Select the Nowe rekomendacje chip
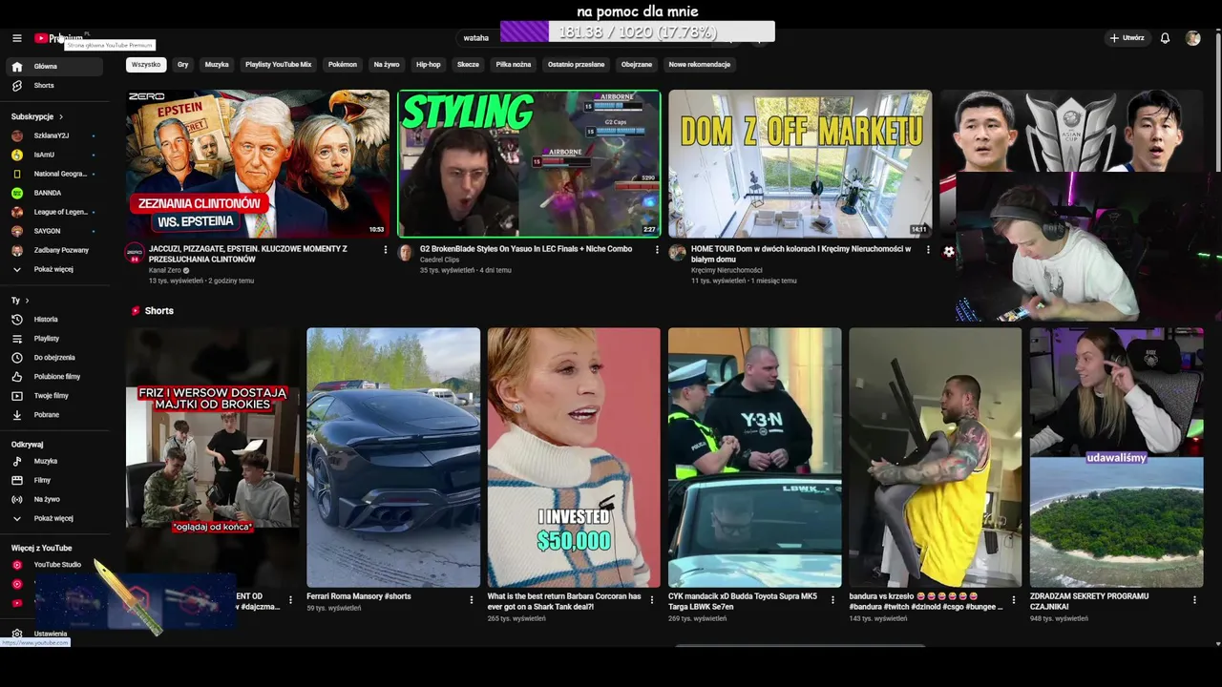The height and width of the screenshot is (687, 1222). [x=700, y=65]
